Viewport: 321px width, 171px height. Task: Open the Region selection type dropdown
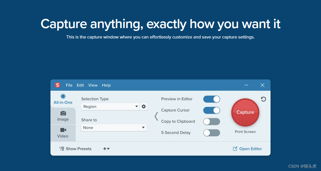[110, 107]
